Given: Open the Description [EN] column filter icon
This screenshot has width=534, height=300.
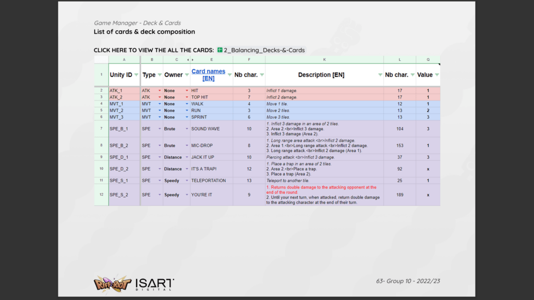Looking at the screenshot, I should [x=380, y=75].
